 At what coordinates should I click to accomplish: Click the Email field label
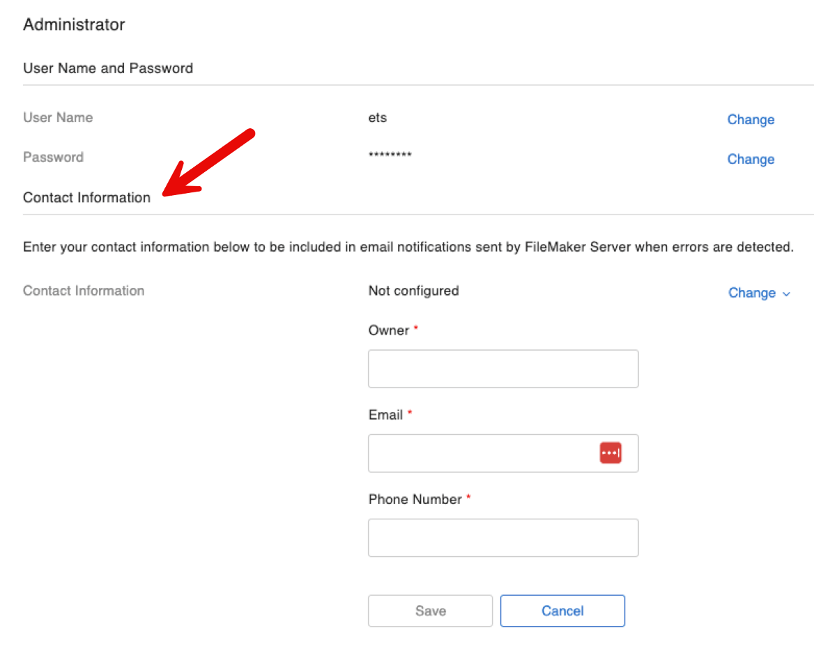pos(385,415)
